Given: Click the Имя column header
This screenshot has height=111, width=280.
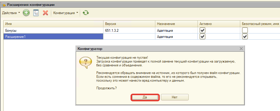Looking at the screenshot, I should tap(53, 24).
